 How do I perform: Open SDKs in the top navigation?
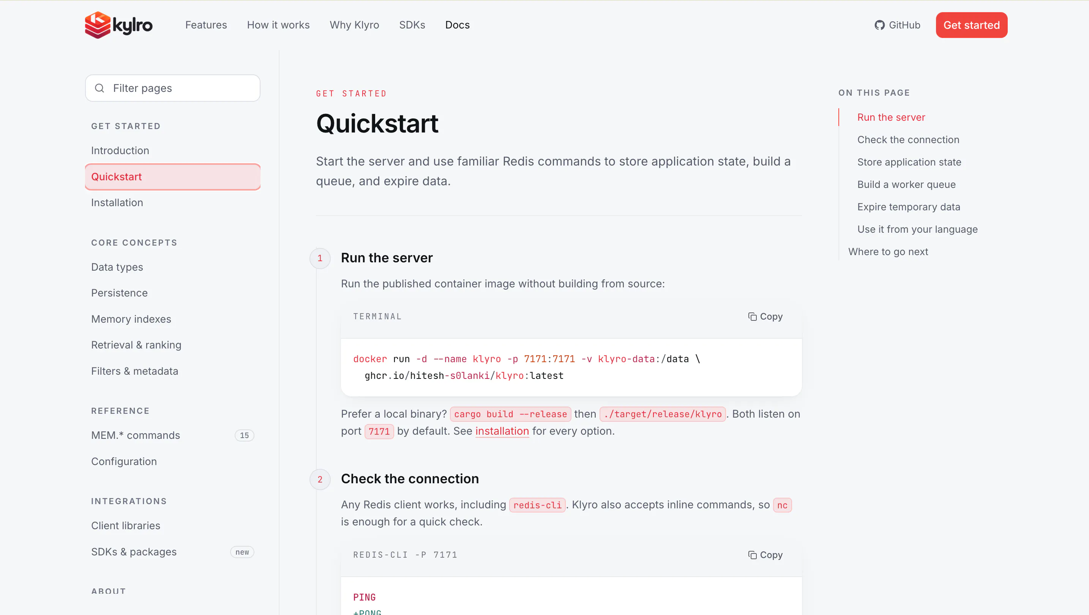[412, 25]
